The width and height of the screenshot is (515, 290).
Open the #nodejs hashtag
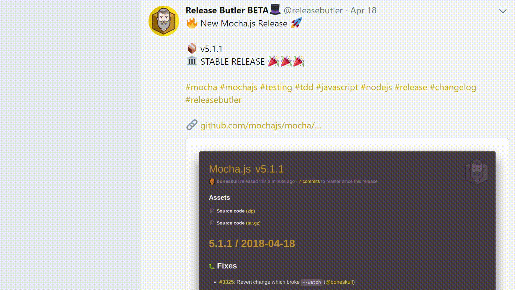tap(376, 87)
